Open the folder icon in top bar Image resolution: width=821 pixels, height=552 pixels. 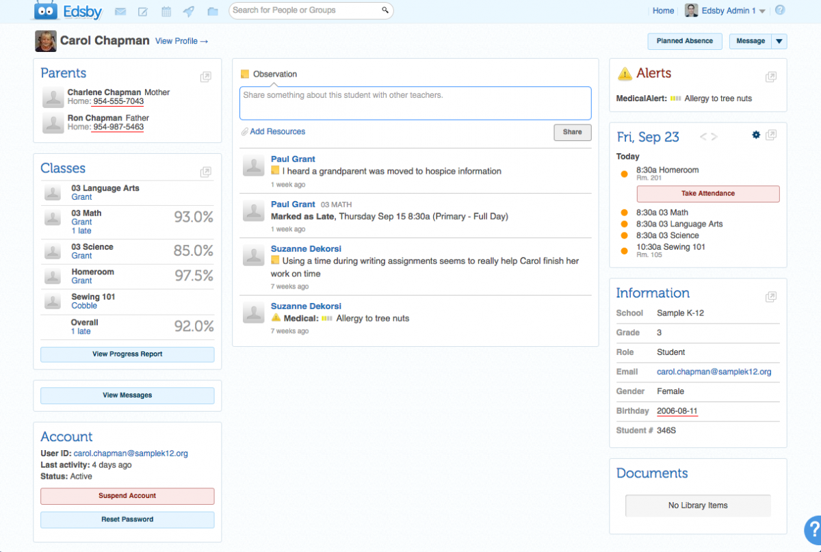(x=213, y=12)
